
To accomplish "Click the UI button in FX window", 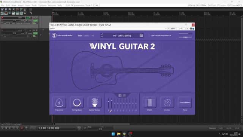I will pos(187,29).
